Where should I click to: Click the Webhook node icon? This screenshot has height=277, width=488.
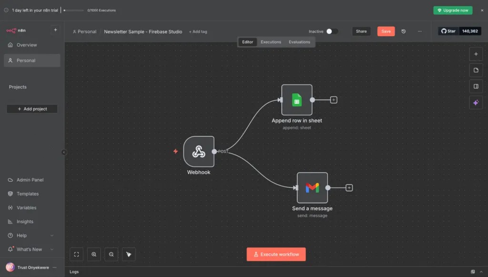(x=199, y=152)
